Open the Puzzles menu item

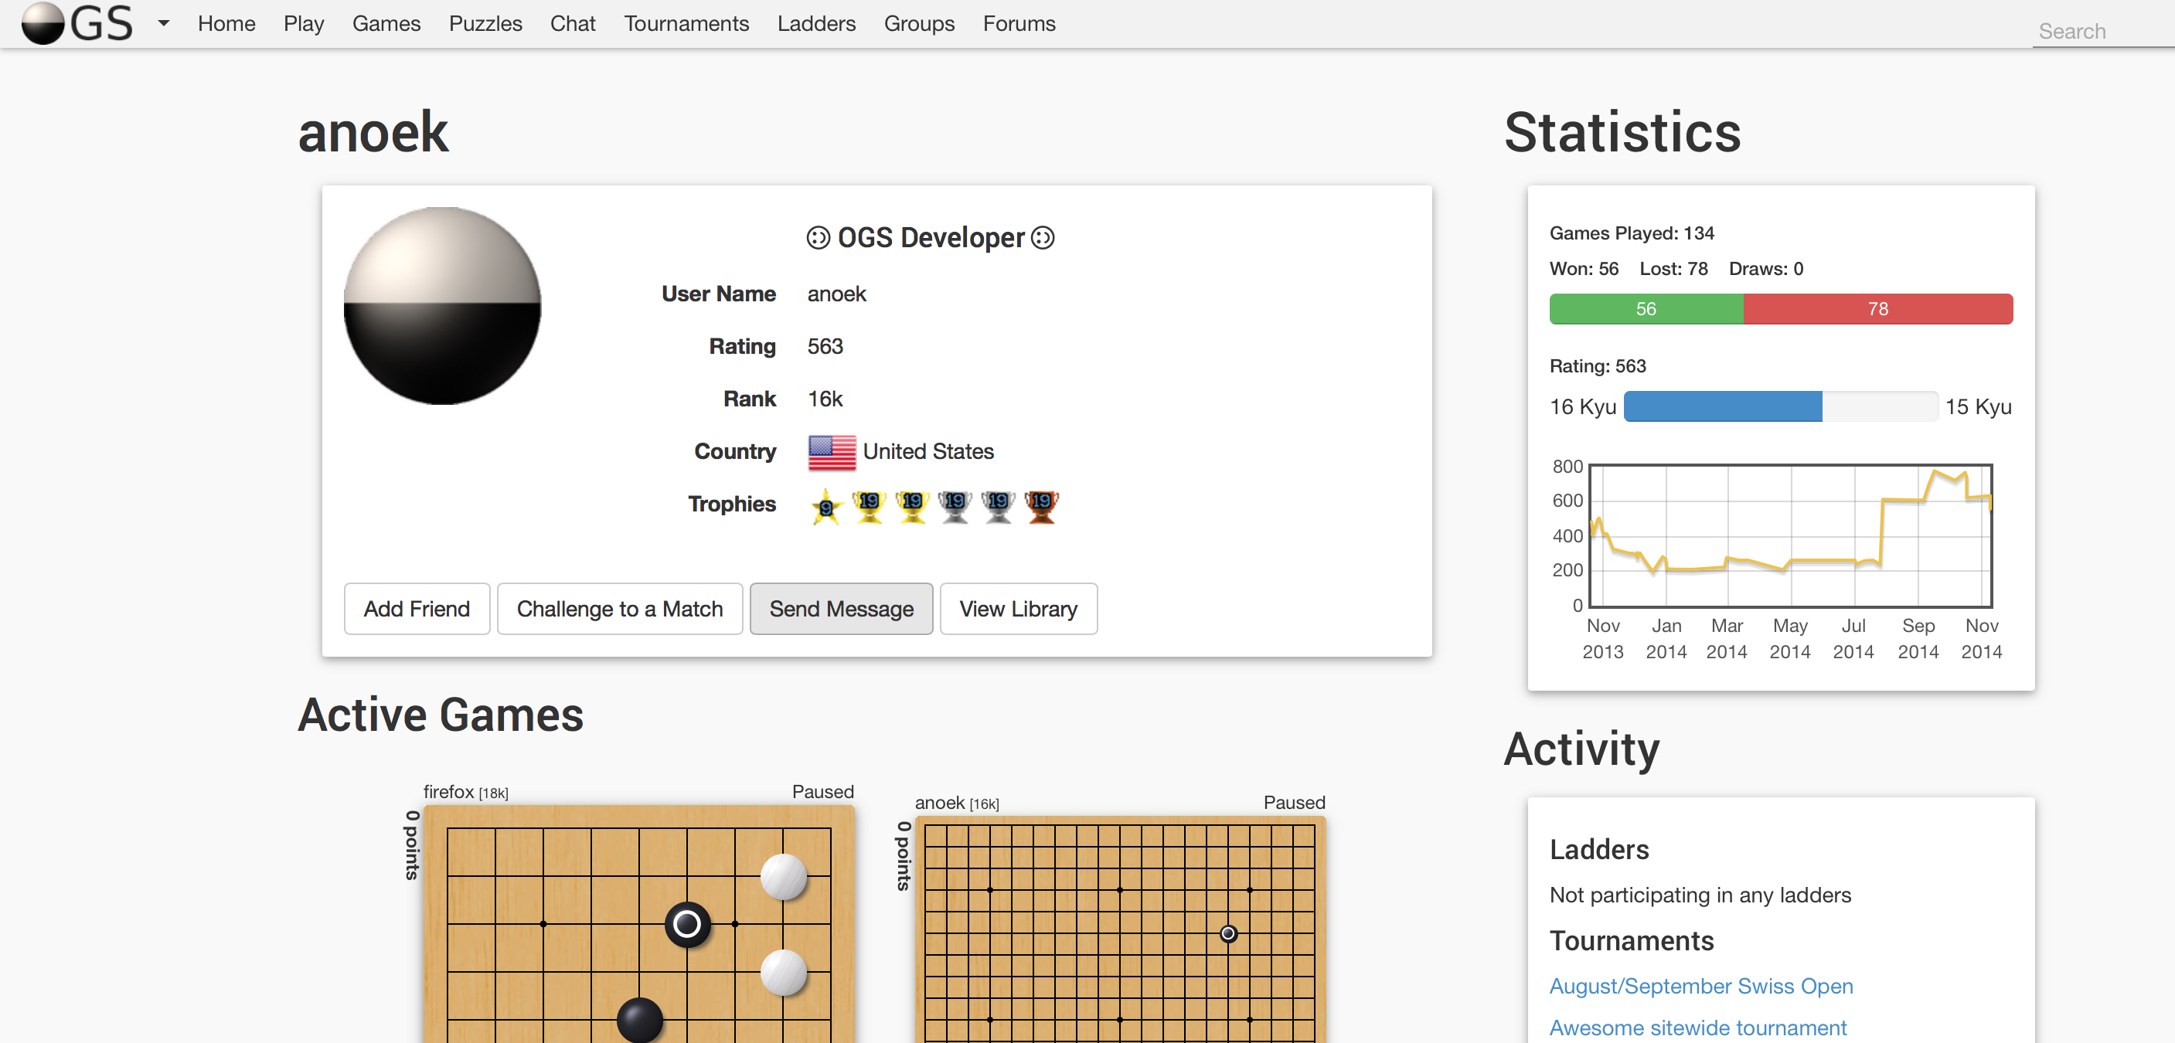coord(485,24)
